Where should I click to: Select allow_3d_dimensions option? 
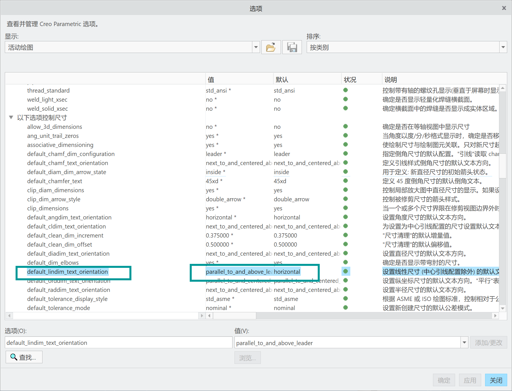coord(55,127)
